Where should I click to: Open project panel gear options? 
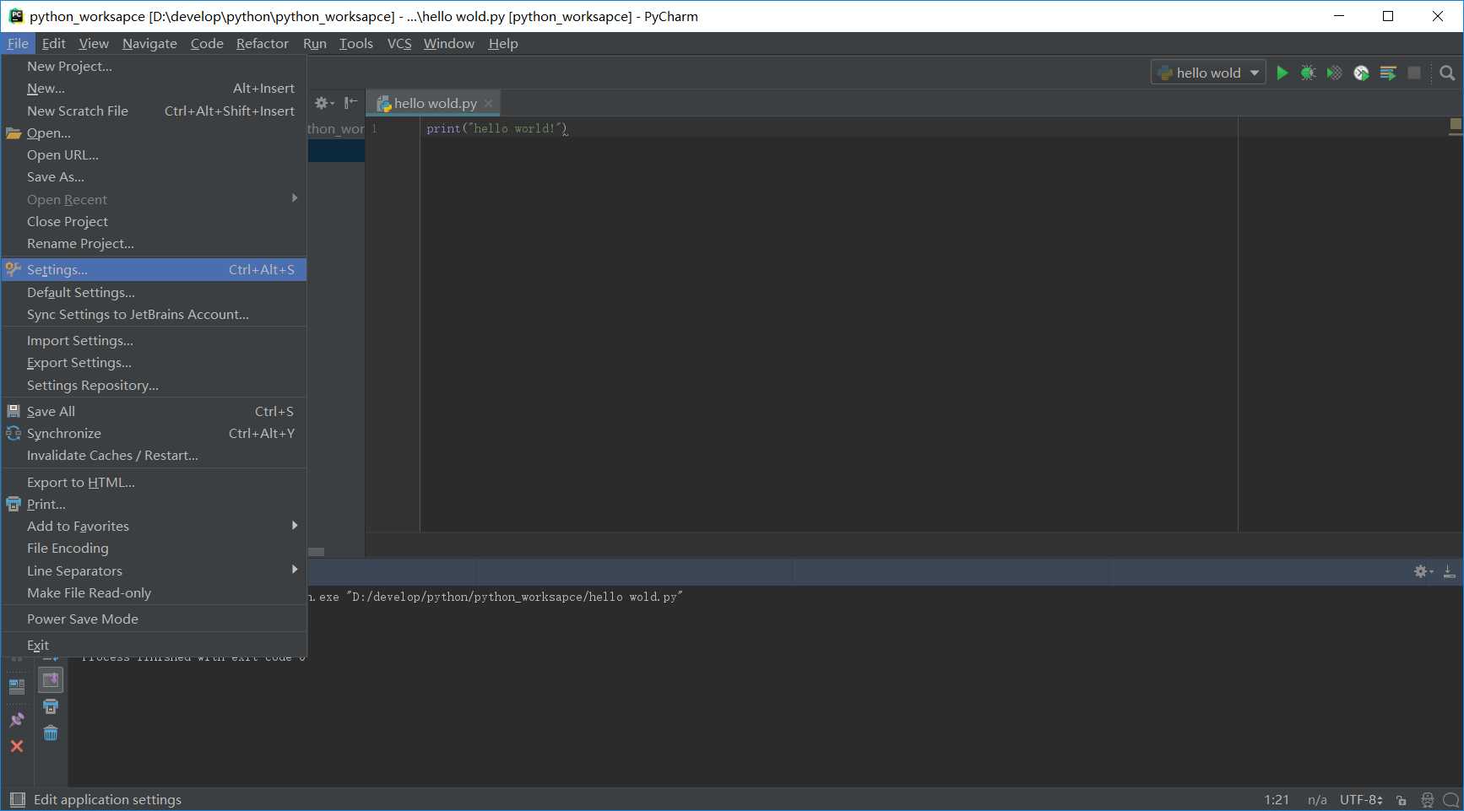[324, 103]
